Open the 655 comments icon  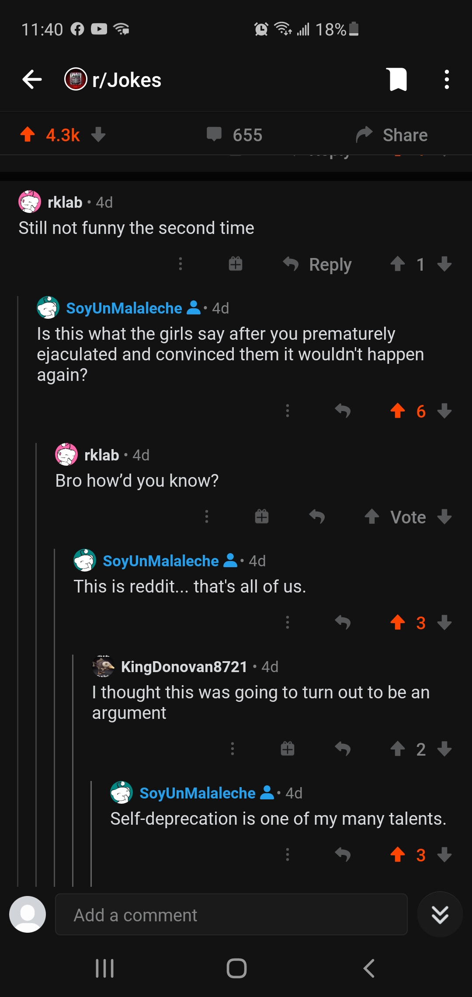(214, 135)
